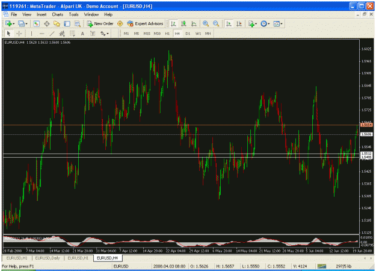Click the H4 timeframe button
The image size is (376, 271).
[x=177, y=34]
